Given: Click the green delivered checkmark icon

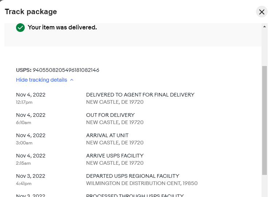Looking at the screenshot, I should pyautogui.click(x=20, y=28).
